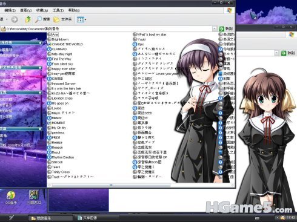Collapse the file and folder tasks section
297x222 pixels.
tap(40, 68)
